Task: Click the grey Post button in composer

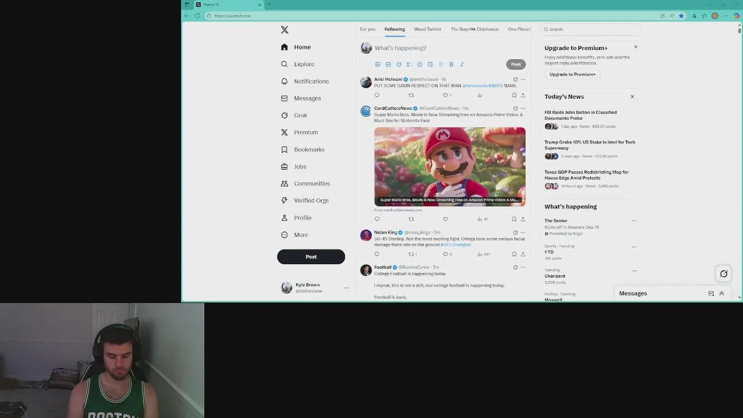Action: (516, 64)
